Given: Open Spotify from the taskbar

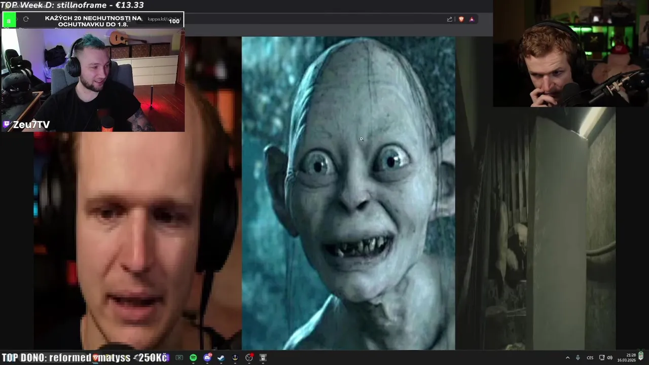Looking at the screenshot, I should coord(193,357).
